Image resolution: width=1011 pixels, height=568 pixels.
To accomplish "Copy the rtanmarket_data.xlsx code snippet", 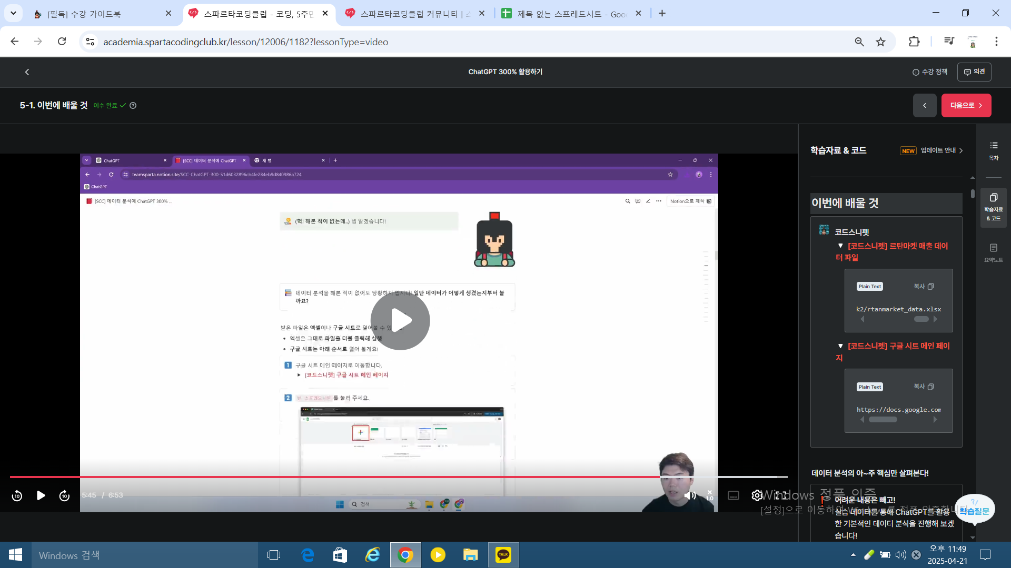I will coord(924,287).
